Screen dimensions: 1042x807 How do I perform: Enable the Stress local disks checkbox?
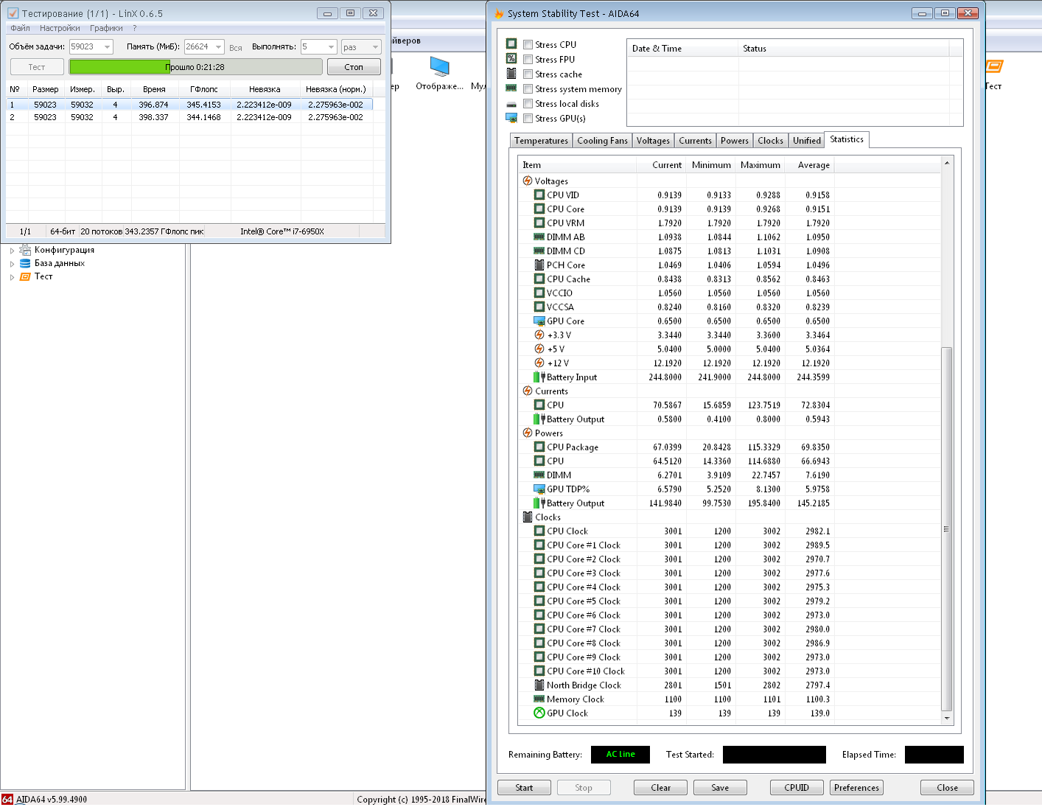click(528, 103)
